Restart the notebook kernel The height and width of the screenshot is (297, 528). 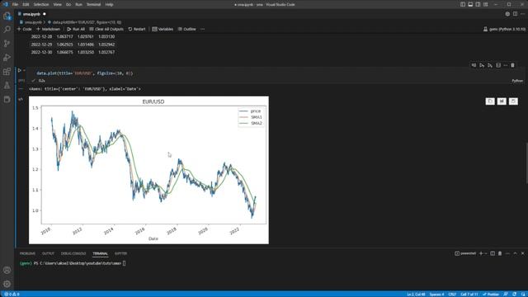(137, 30)
